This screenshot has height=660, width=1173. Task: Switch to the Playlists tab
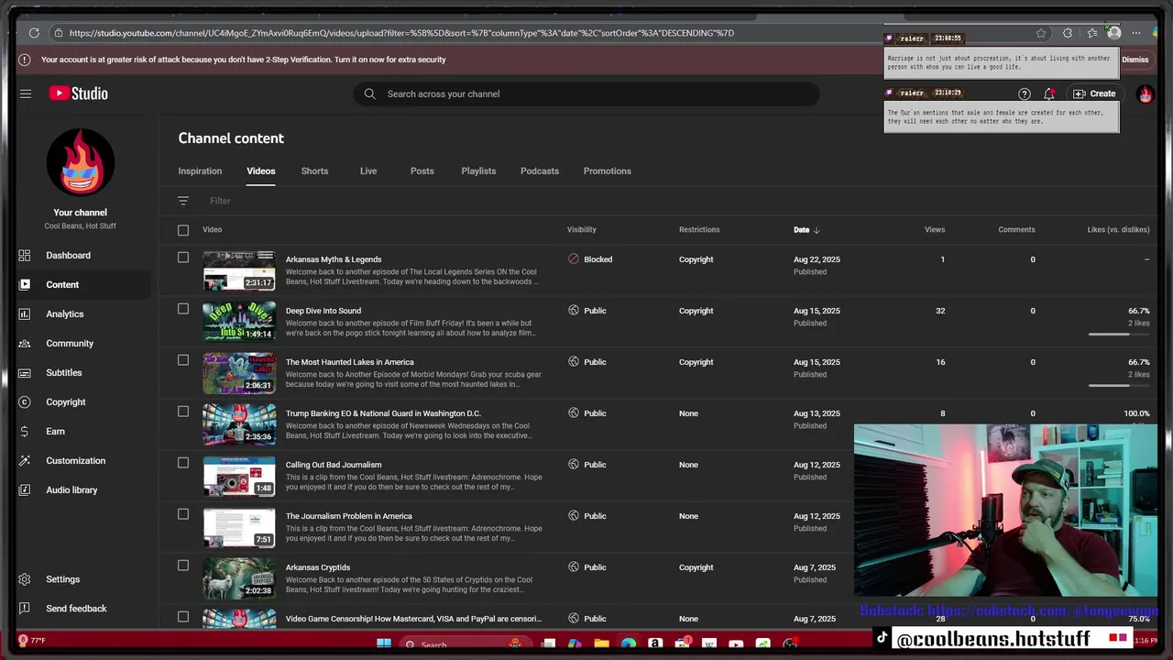tap(478, 170)
